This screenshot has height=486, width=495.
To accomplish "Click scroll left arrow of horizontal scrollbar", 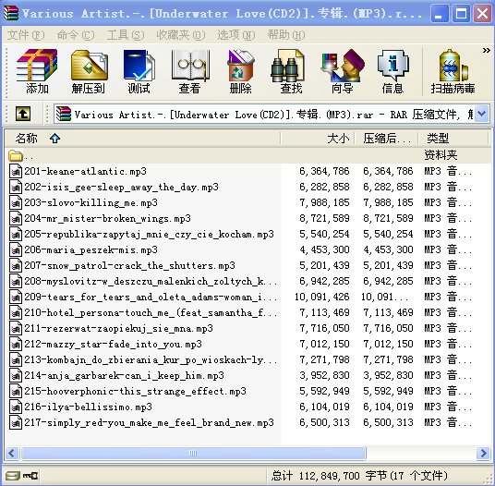I will pyautogui.click(x=12, y=454).
